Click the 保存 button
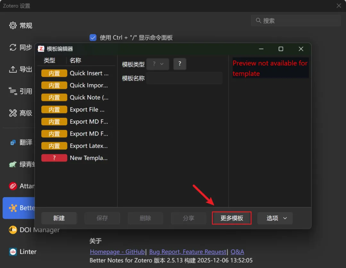 102,218
